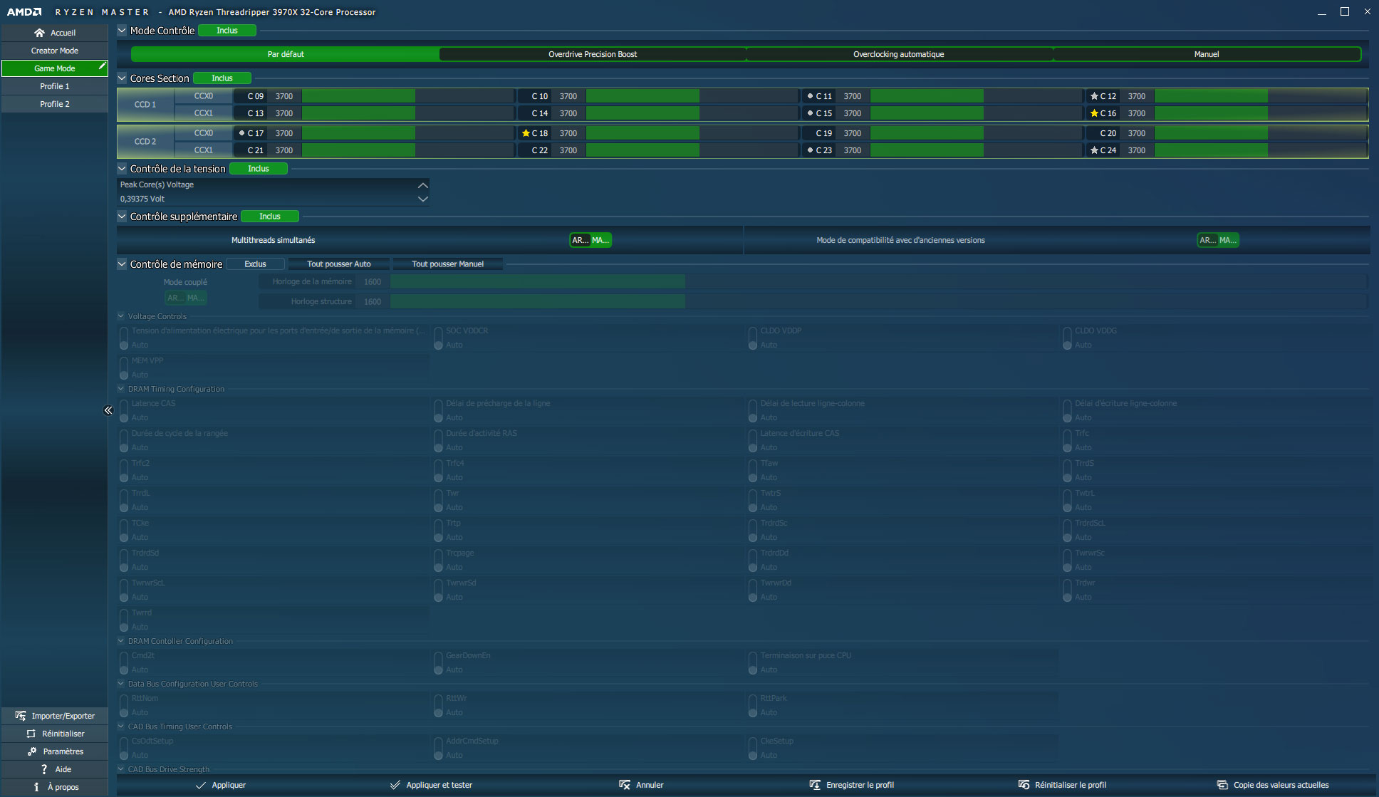This screenshot has width=1379, height=797.
Task: Toggle Cores Section Inclus switch
Action: (x=222, y=78)
